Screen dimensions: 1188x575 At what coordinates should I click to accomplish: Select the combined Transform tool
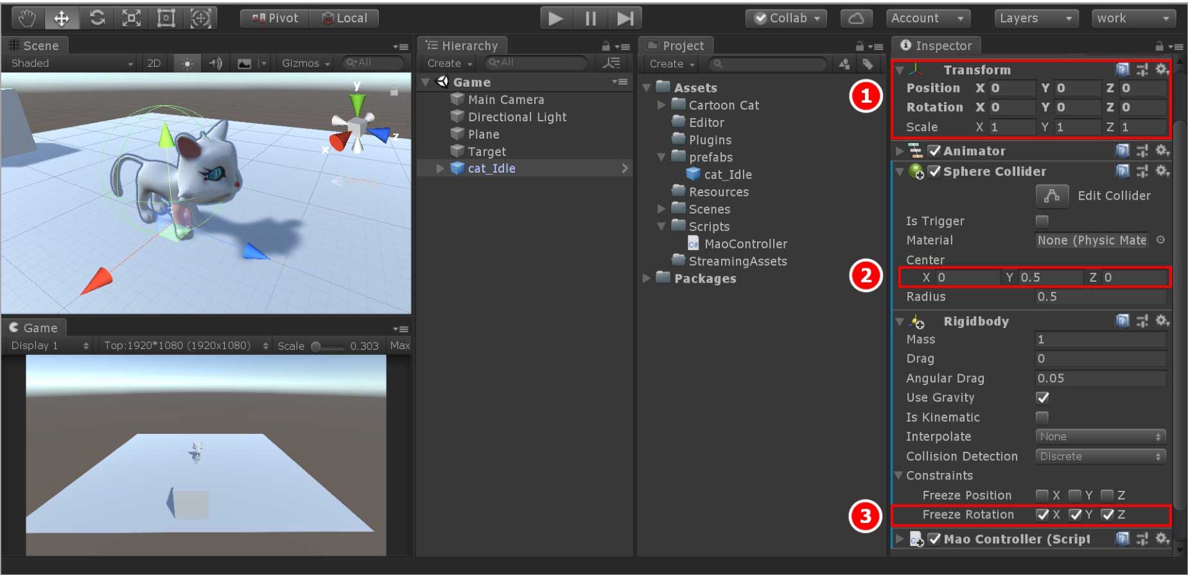(x=201, y=18)
